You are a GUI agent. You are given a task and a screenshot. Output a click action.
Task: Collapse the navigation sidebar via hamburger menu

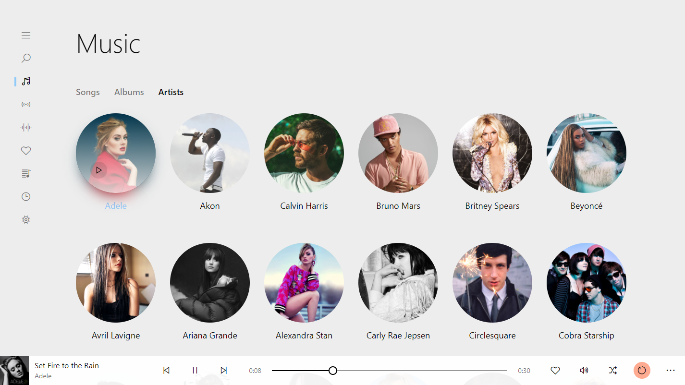point(26,35)
